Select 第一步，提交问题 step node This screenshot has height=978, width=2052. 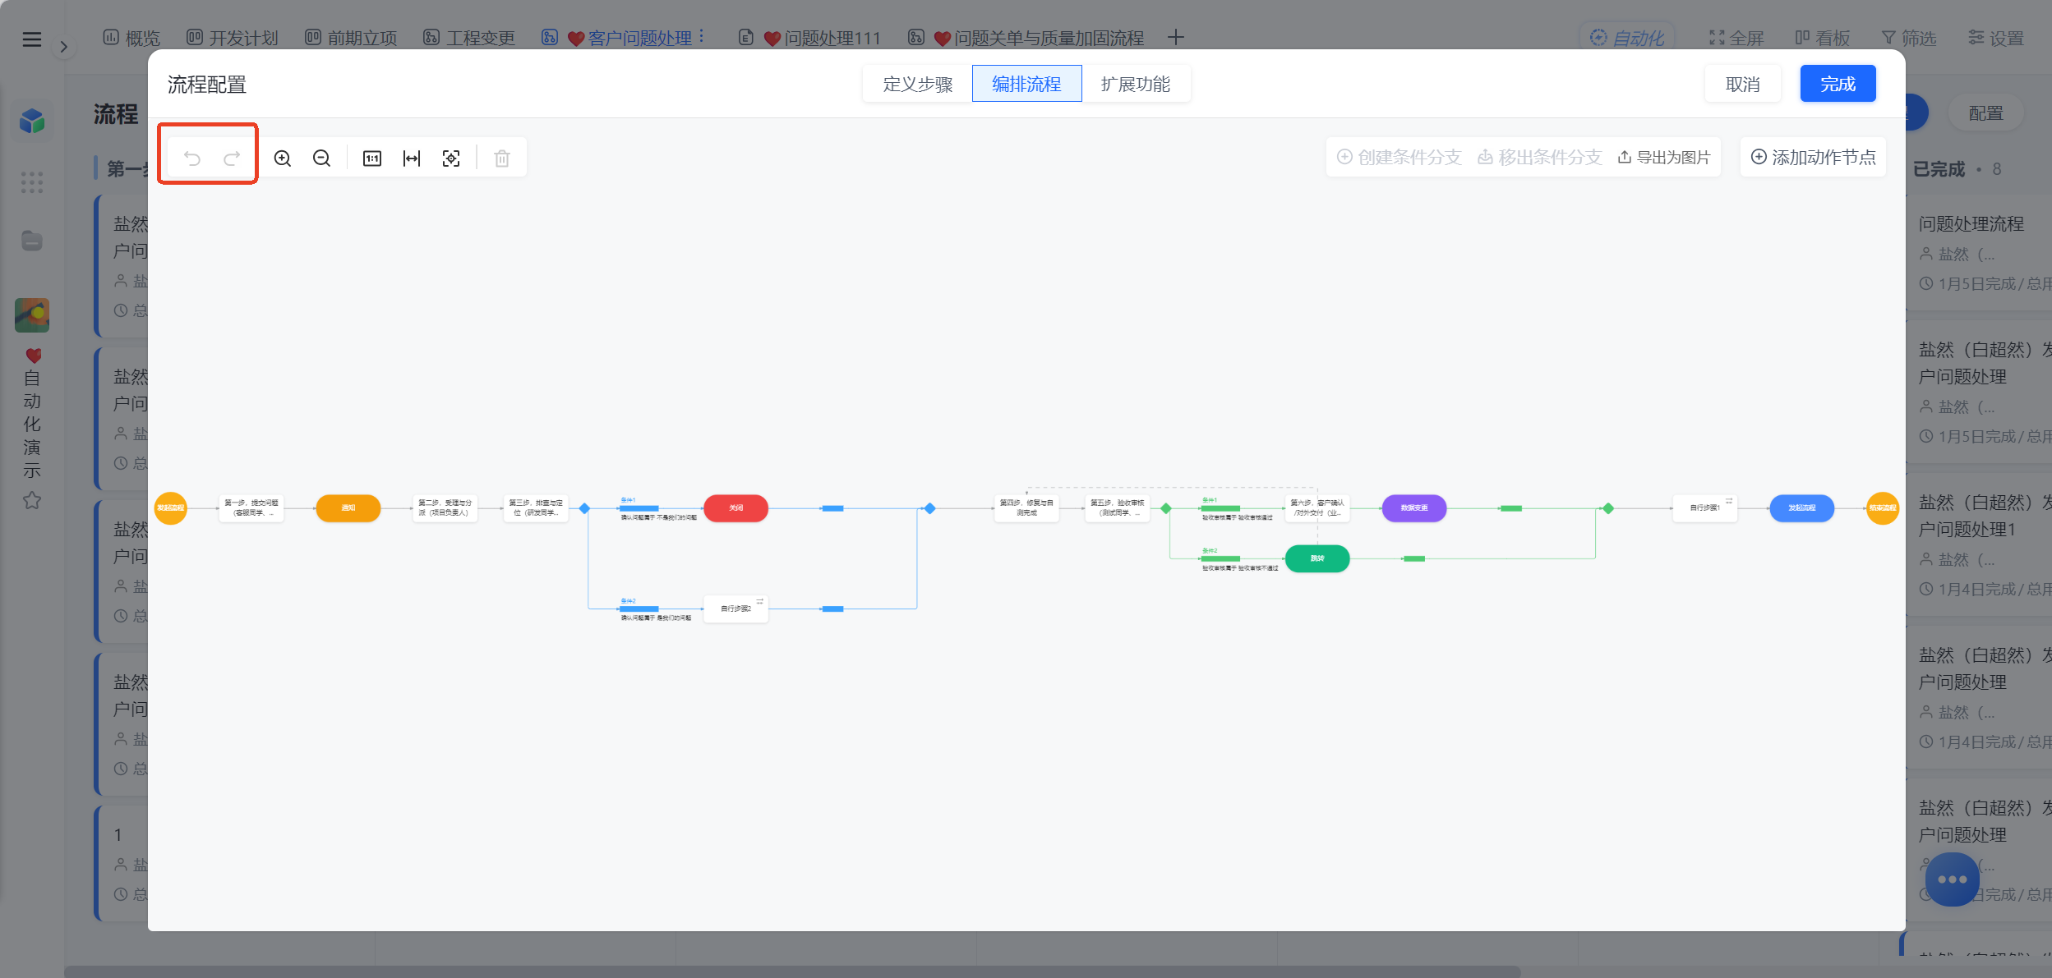[x=251, y=508]
